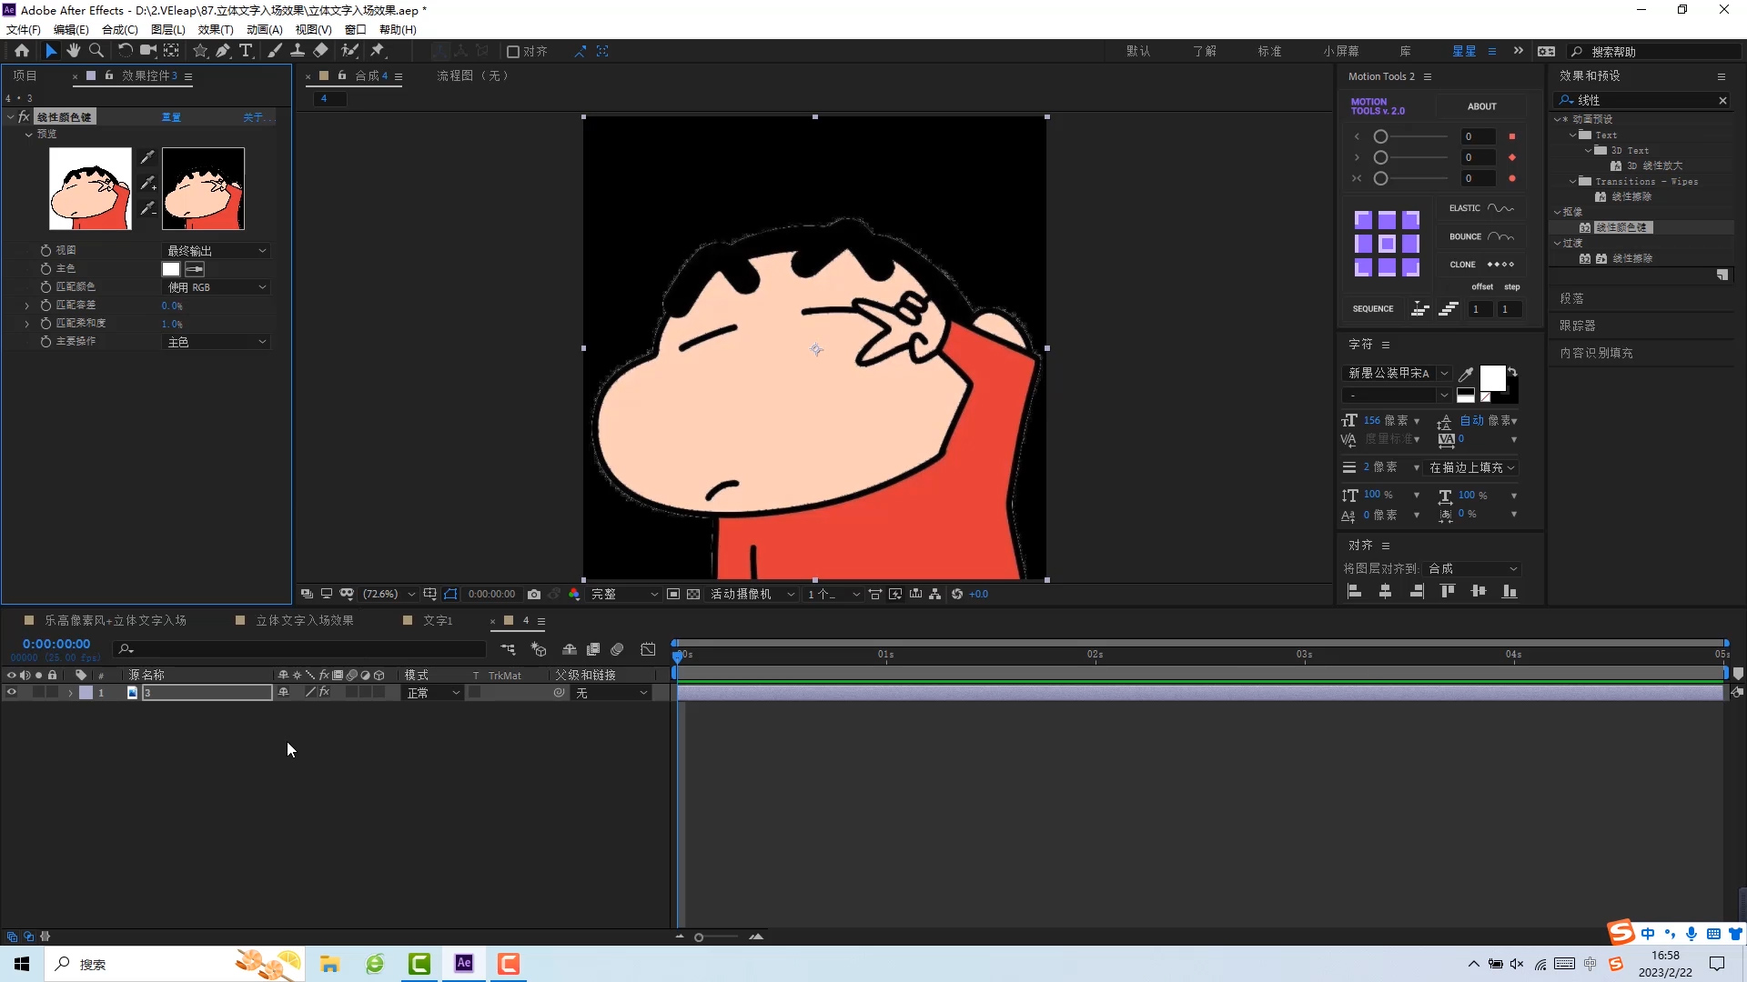Image resolution: width=1747 pixels, height=982 pixels.
Task: Click the 重置 link for the effect
Action: click(x=171, y=117)
